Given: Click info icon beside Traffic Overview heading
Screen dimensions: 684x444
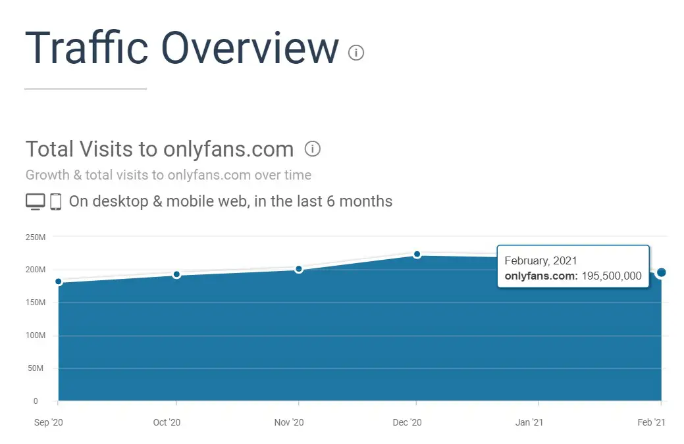Looking at the screenshot, I should [x=356, y=52].
